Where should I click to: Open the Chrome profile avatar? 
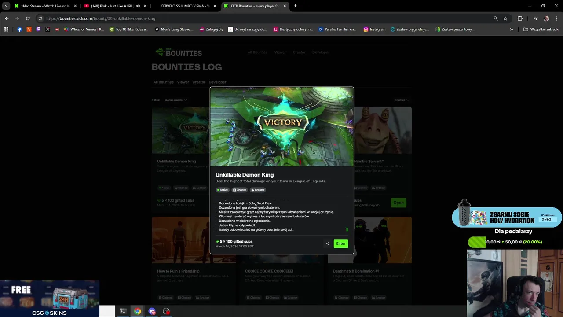[546, 18]
